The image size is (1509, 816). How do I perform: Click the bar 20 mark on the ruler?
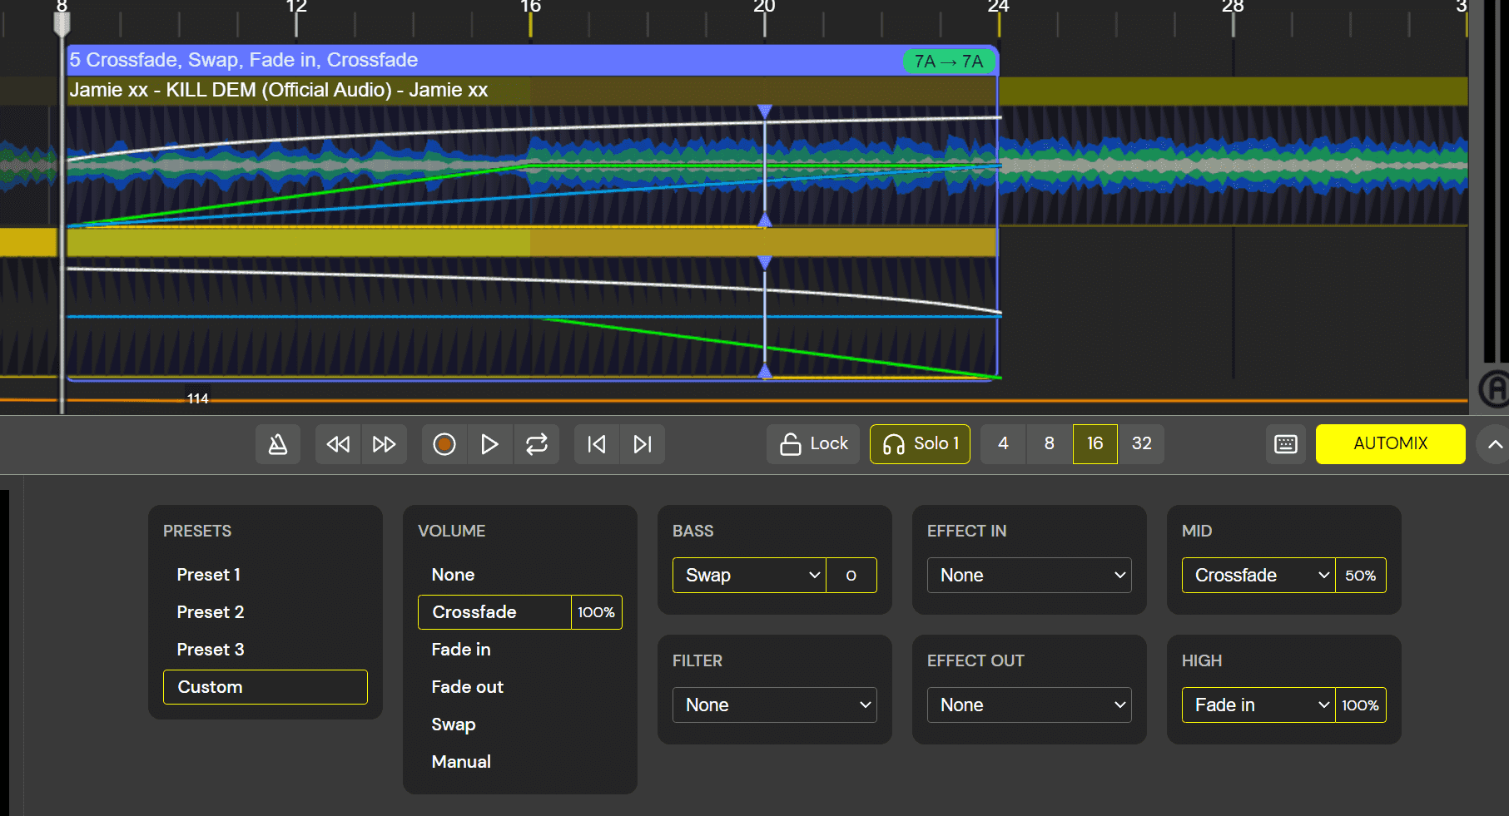[764, 7]
